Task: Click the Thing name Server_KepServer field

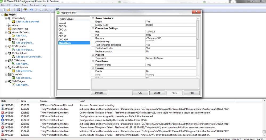Action: tap(171, 58)
